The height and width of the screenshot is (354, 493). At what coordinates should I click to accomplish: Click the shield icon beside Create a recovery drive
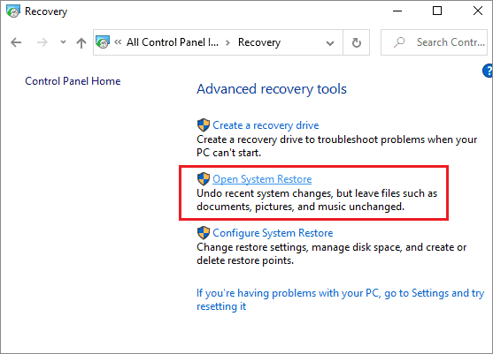click(x=204, y=125)
